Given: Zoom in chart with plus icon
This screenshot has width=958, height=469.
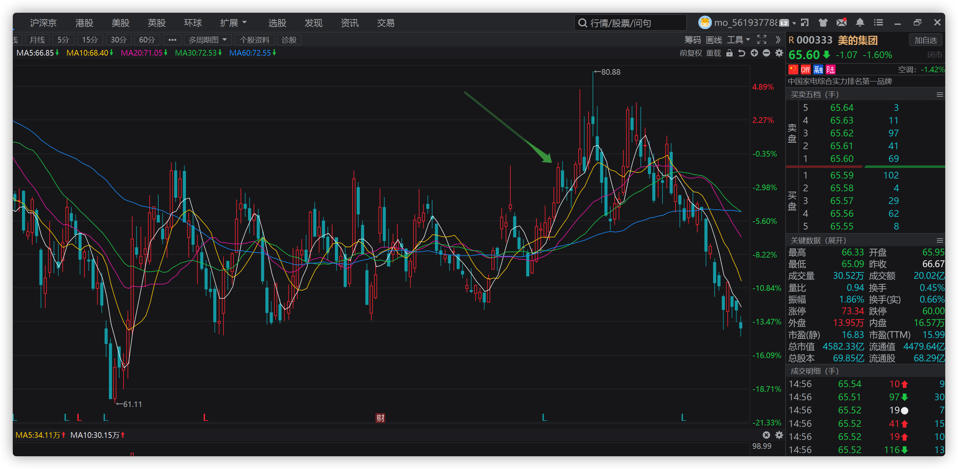Looking at the screenshot, I should tap(754, 53).
